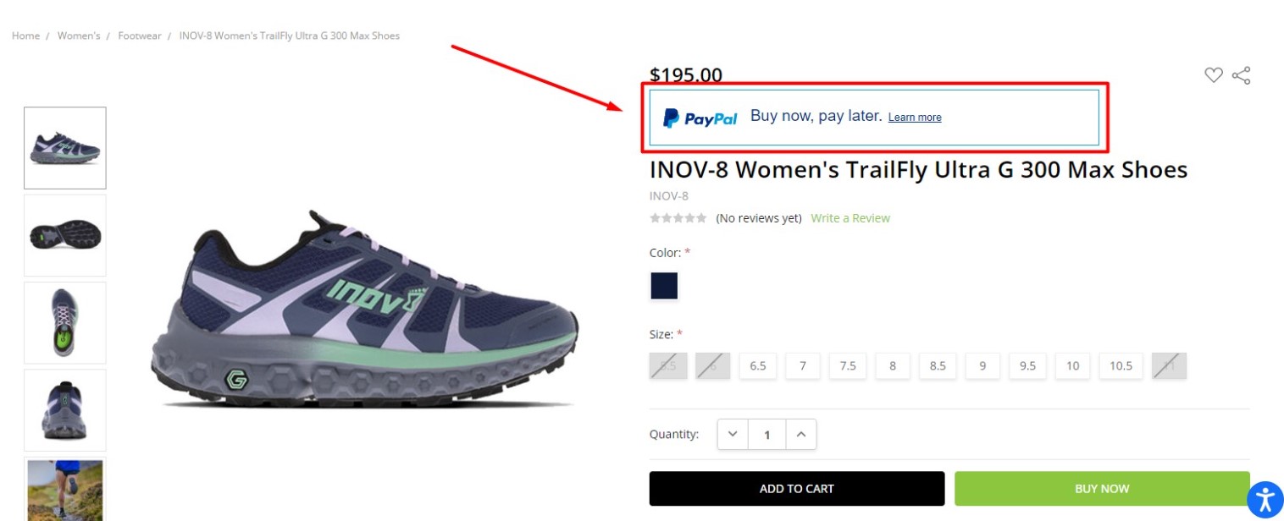
Task: Open Women's breadcrumb category
Action: click(79, 36)
